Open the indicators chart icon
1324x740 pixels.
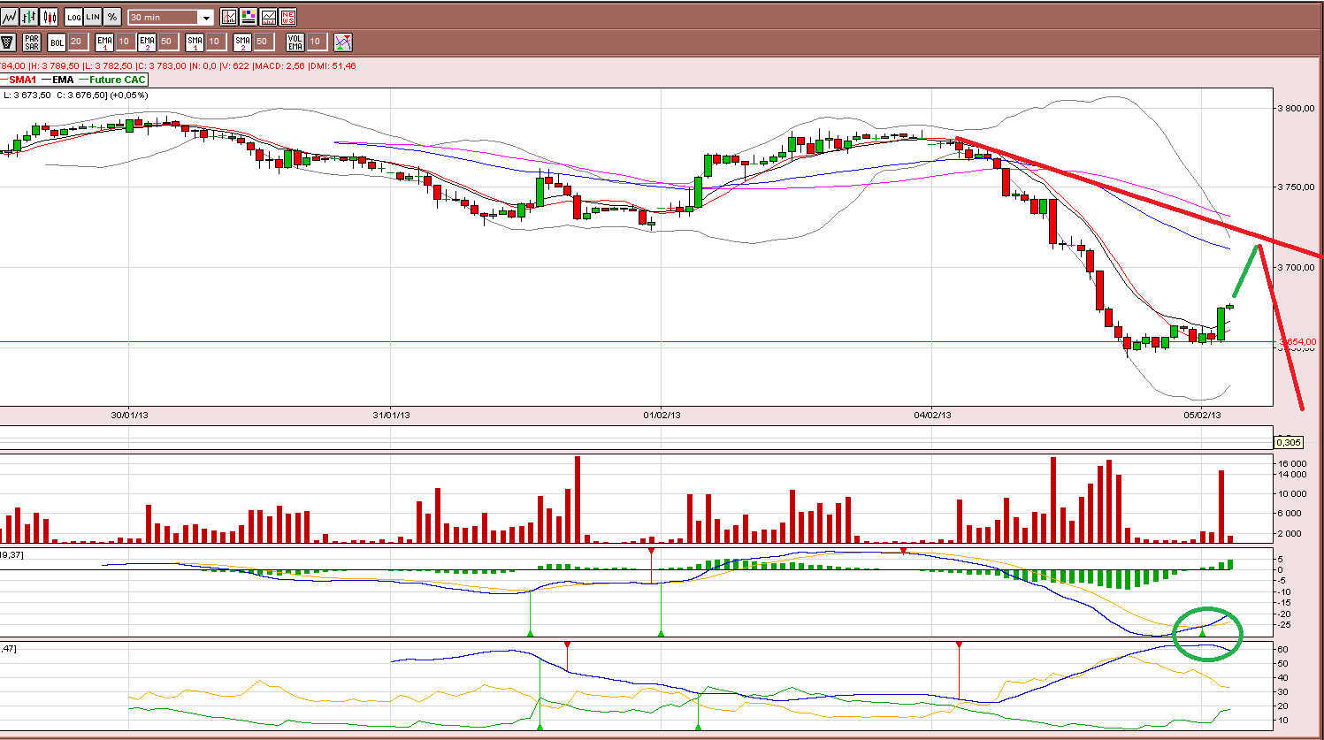pos(268,17)
